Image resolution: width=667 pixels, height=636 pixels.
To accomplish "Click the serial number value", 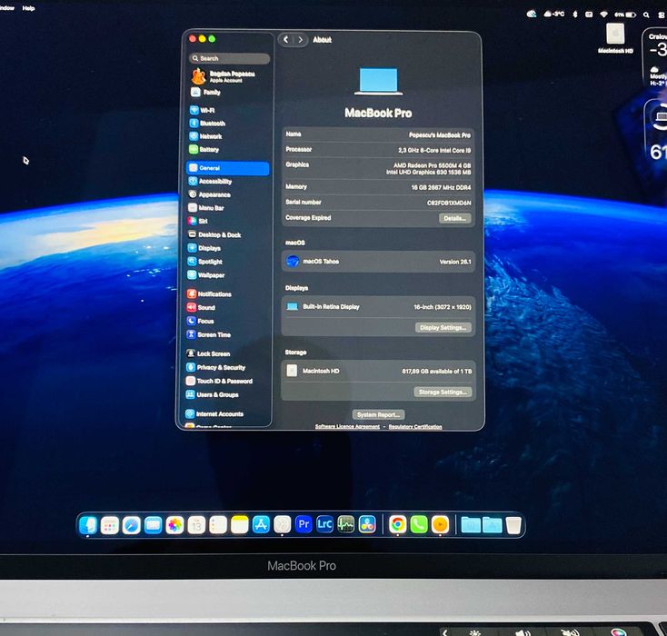I will 449,203.
